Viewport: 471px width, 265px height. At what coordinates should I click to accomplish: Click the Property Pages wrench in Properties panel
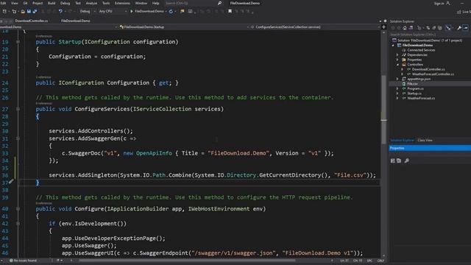click(x=407, y=160)
